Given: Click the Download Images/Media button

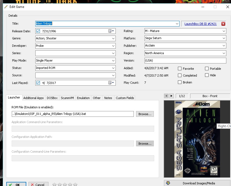Looking at the screenshot, I should coord(197,183).
